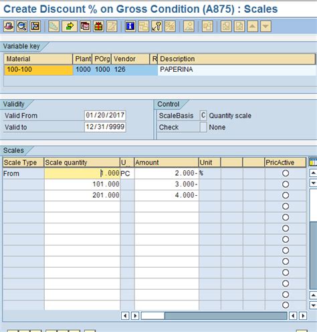The height and width of the screenshot is (332, 317).
Task: Click the 4.000- amount cell
Action: point(167,195)
